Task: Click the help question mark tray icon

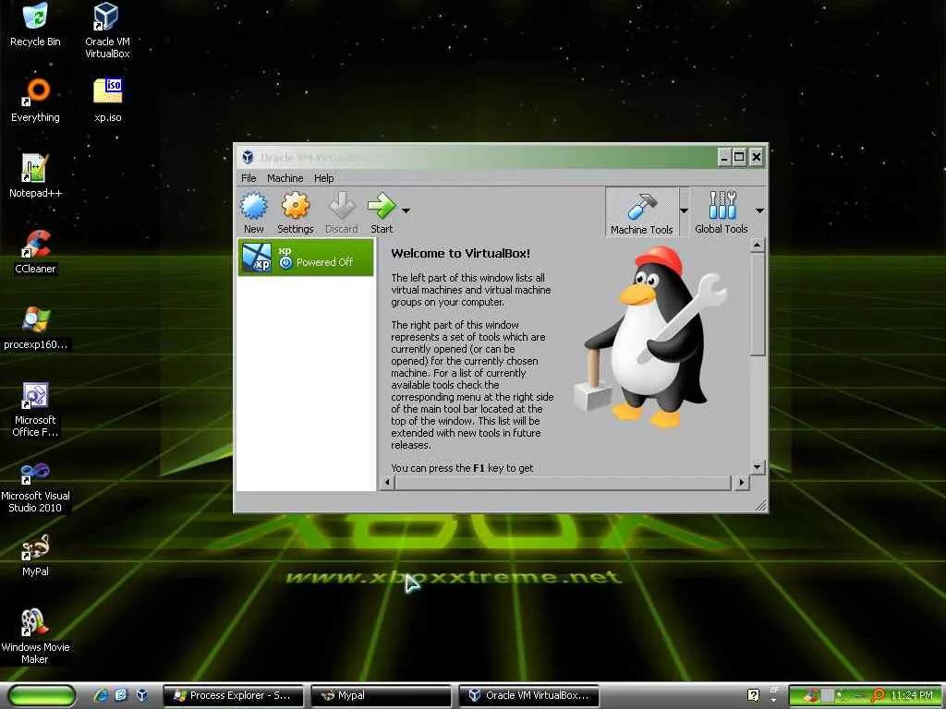Action: coord(754,696)
